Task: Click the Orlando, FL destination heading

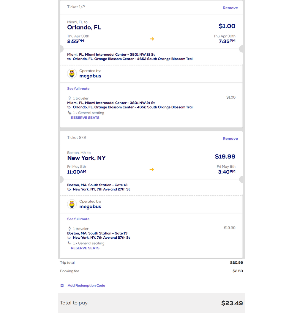Action: click(x=84, y=27)
